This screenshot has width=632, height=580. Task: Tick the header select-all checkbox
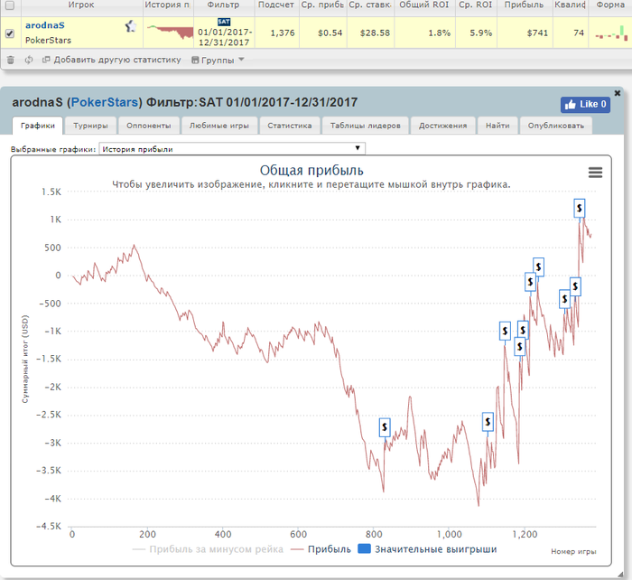(x=10, y=5)
